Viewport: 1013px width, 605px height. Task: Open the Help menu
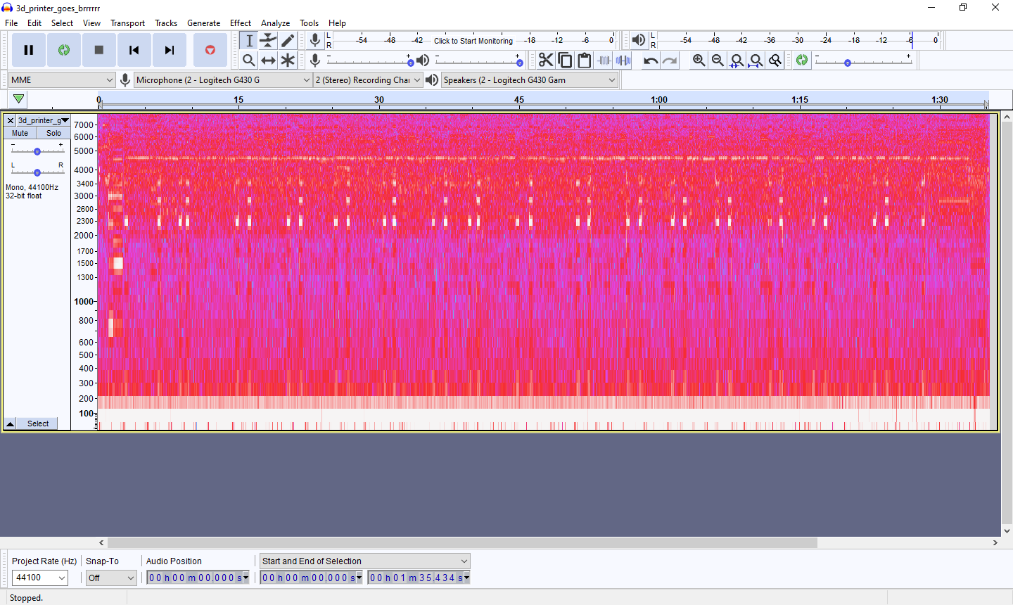[337, 23]
